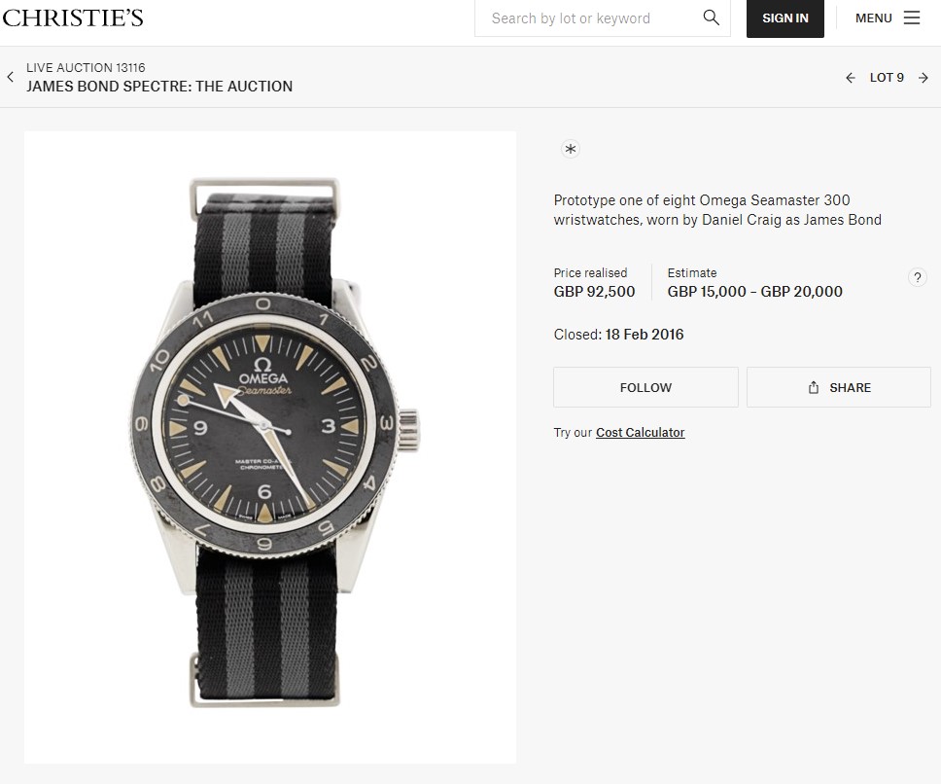This screenshot has height=784, width=941.
Task: Open the MENU label
Action: 873,18
